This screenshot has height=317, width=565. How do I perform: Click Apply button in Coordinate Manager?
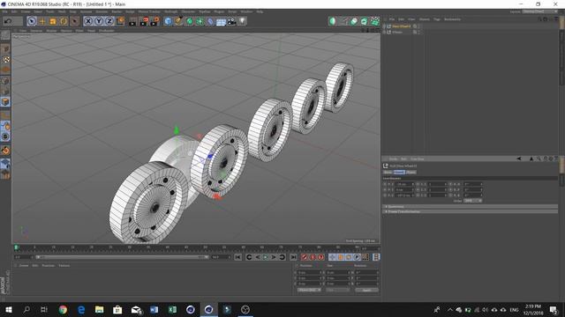coord(366,290)
